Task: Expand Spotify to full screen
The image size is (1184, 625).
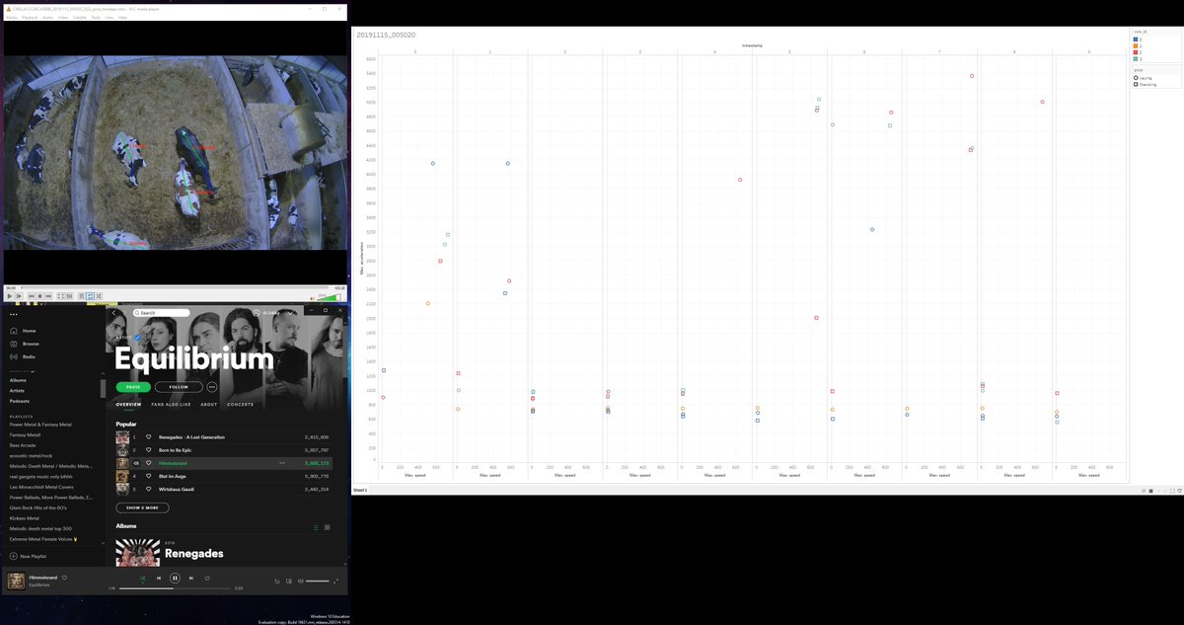Action: 335,582
